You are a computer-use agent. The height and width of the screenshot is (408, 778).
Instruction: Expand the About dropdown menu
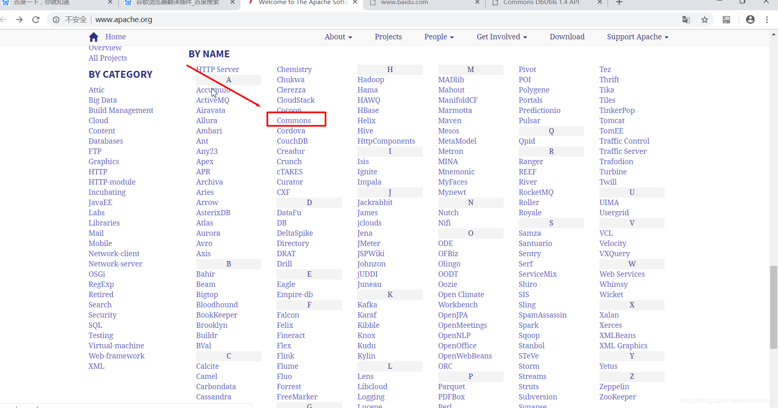pos(338,37)
